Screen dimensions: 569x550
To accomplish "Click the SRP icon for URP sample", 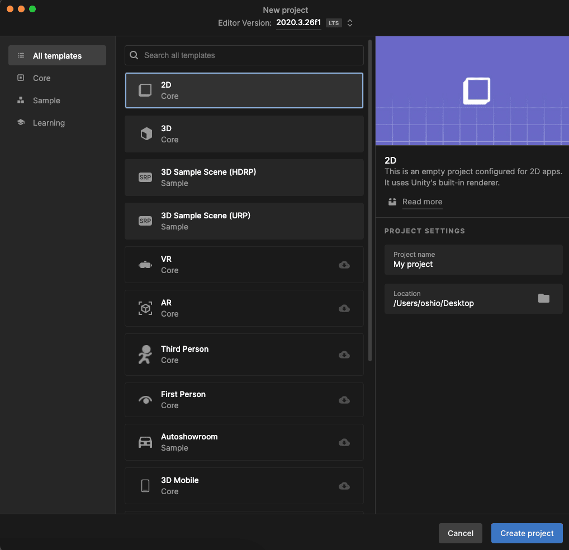I will (145, 221).
